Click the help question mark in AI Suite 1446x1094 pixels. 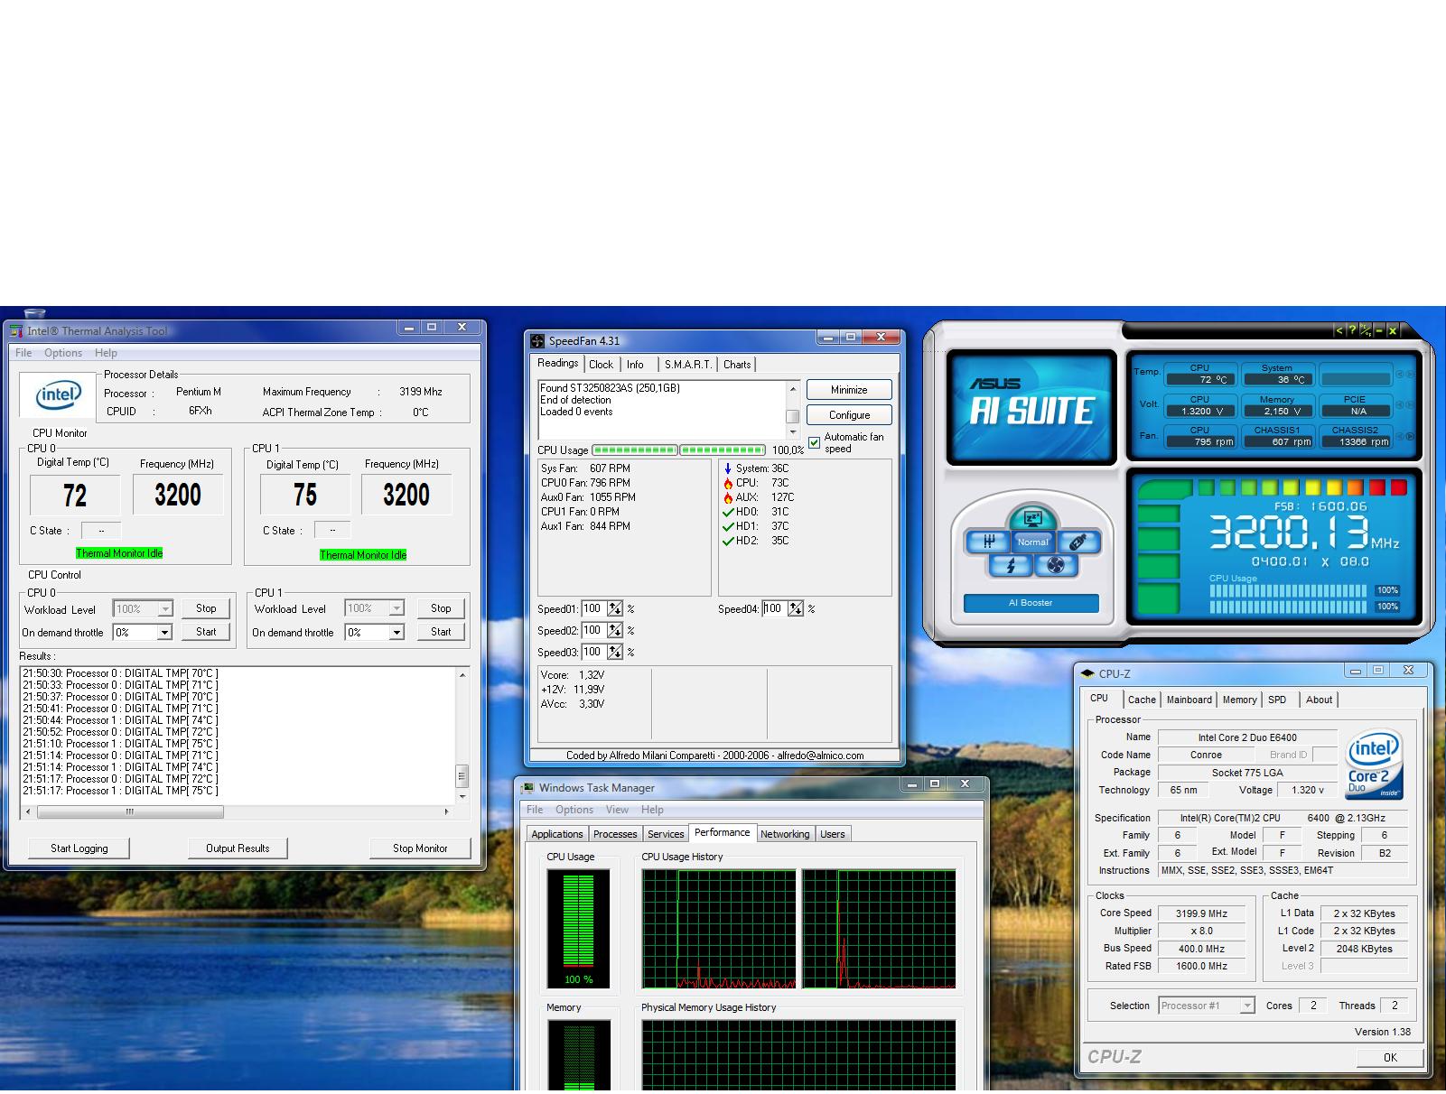(1352, 330)
